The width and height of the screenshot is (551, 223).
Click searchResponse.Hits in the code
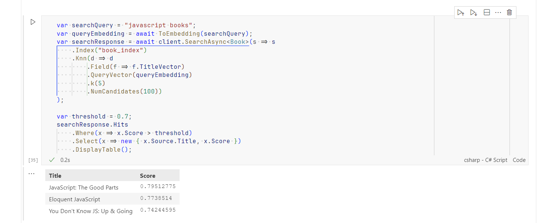point(92,125)
